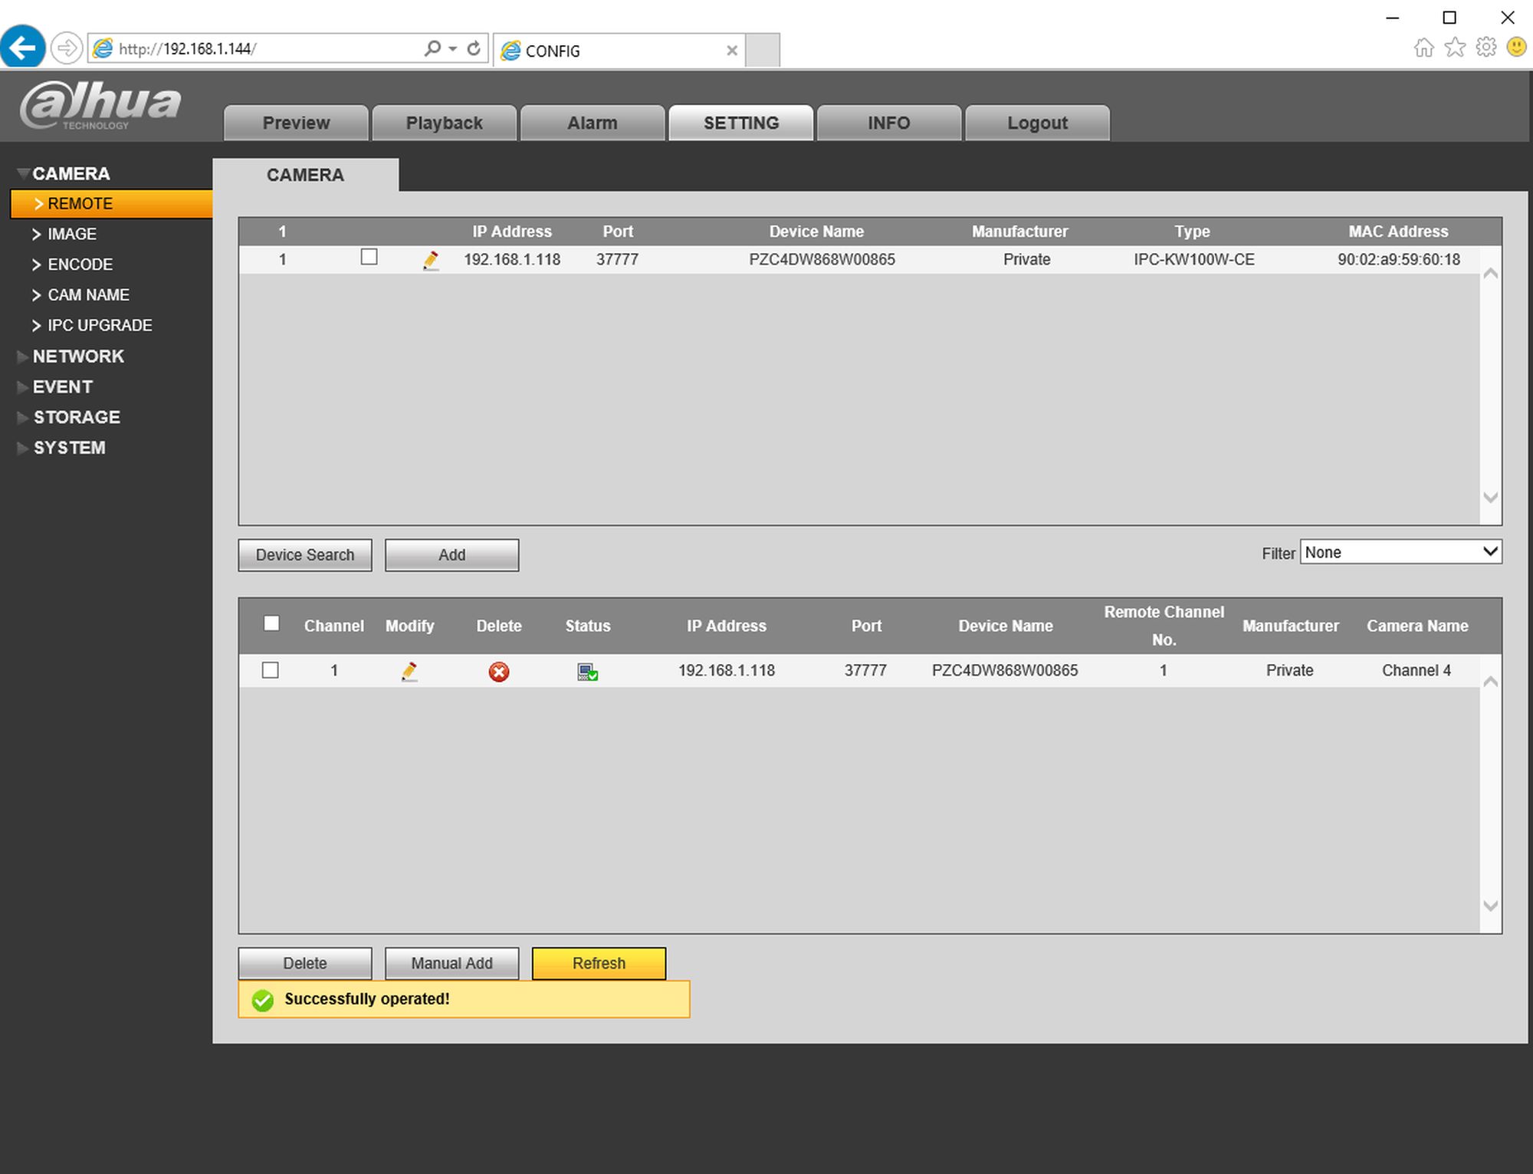The height and width of the screenshot is (1174, 1533).
Task: Check the box for searched device 192.168.1.118
Action: coord(369,258)
